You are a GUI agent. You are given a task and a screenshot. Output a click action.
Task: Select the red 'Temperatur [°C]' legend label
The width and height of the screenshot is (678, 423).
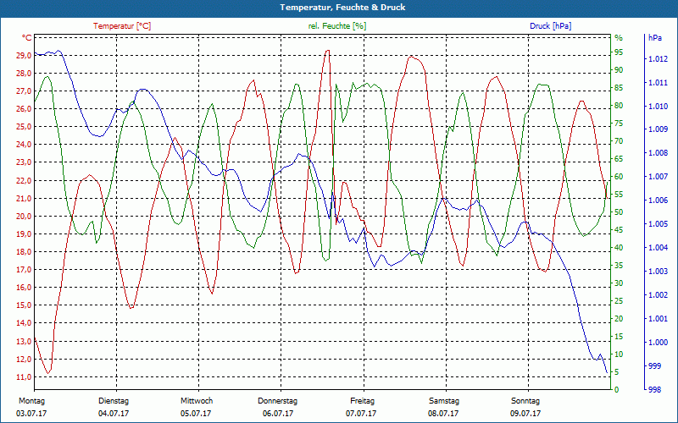pyautogui.click(x=122, y=26)
